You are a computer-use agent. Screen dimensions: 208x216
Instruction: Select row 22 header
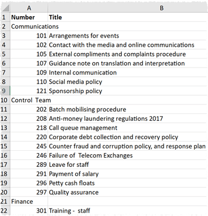(5, 210)
